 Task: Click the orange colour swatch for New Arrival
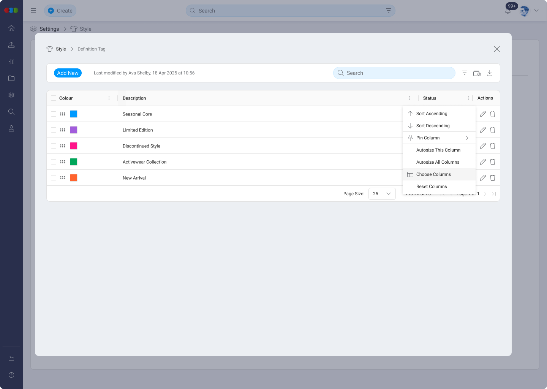(74, 177)
